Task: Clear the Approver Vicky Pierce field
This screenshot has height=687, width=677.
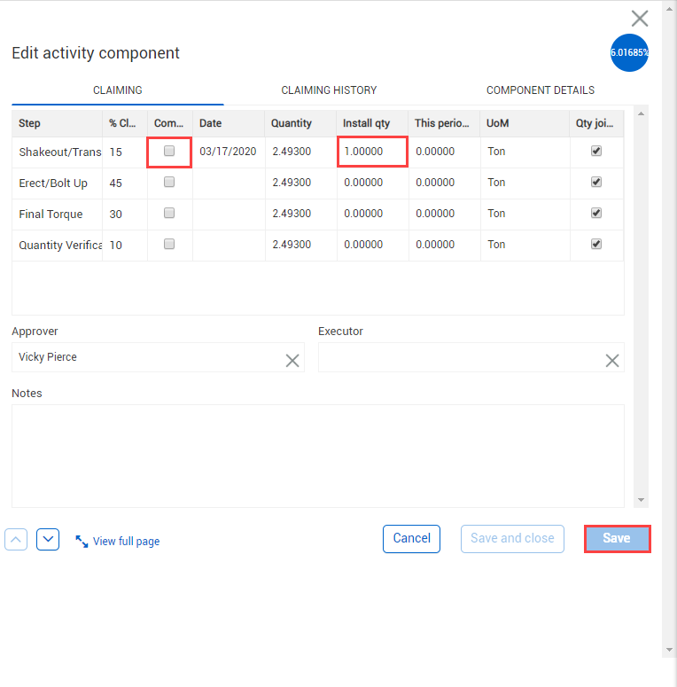Action: [x=292, y=360]
